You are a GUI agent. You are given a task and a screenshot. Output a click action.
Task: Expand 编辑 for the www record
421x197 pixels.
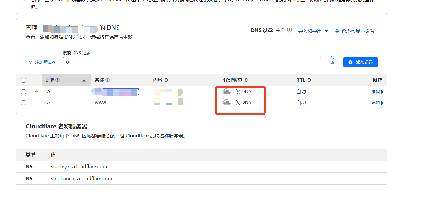click(x=377, y=103)
